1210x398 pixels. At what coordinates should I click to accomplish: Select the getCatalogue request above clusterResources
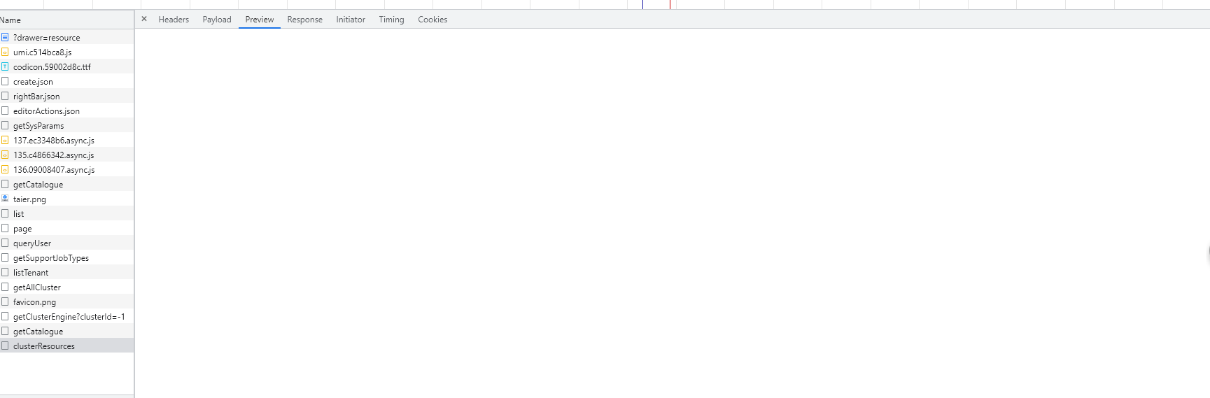(67, 332)
